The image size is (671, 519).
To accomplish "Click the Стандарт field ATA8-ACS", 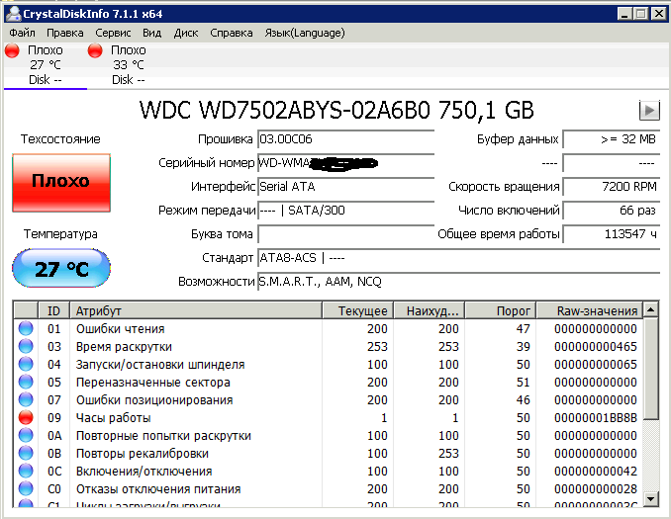I will pyautogui.click(x=459, y=258).
